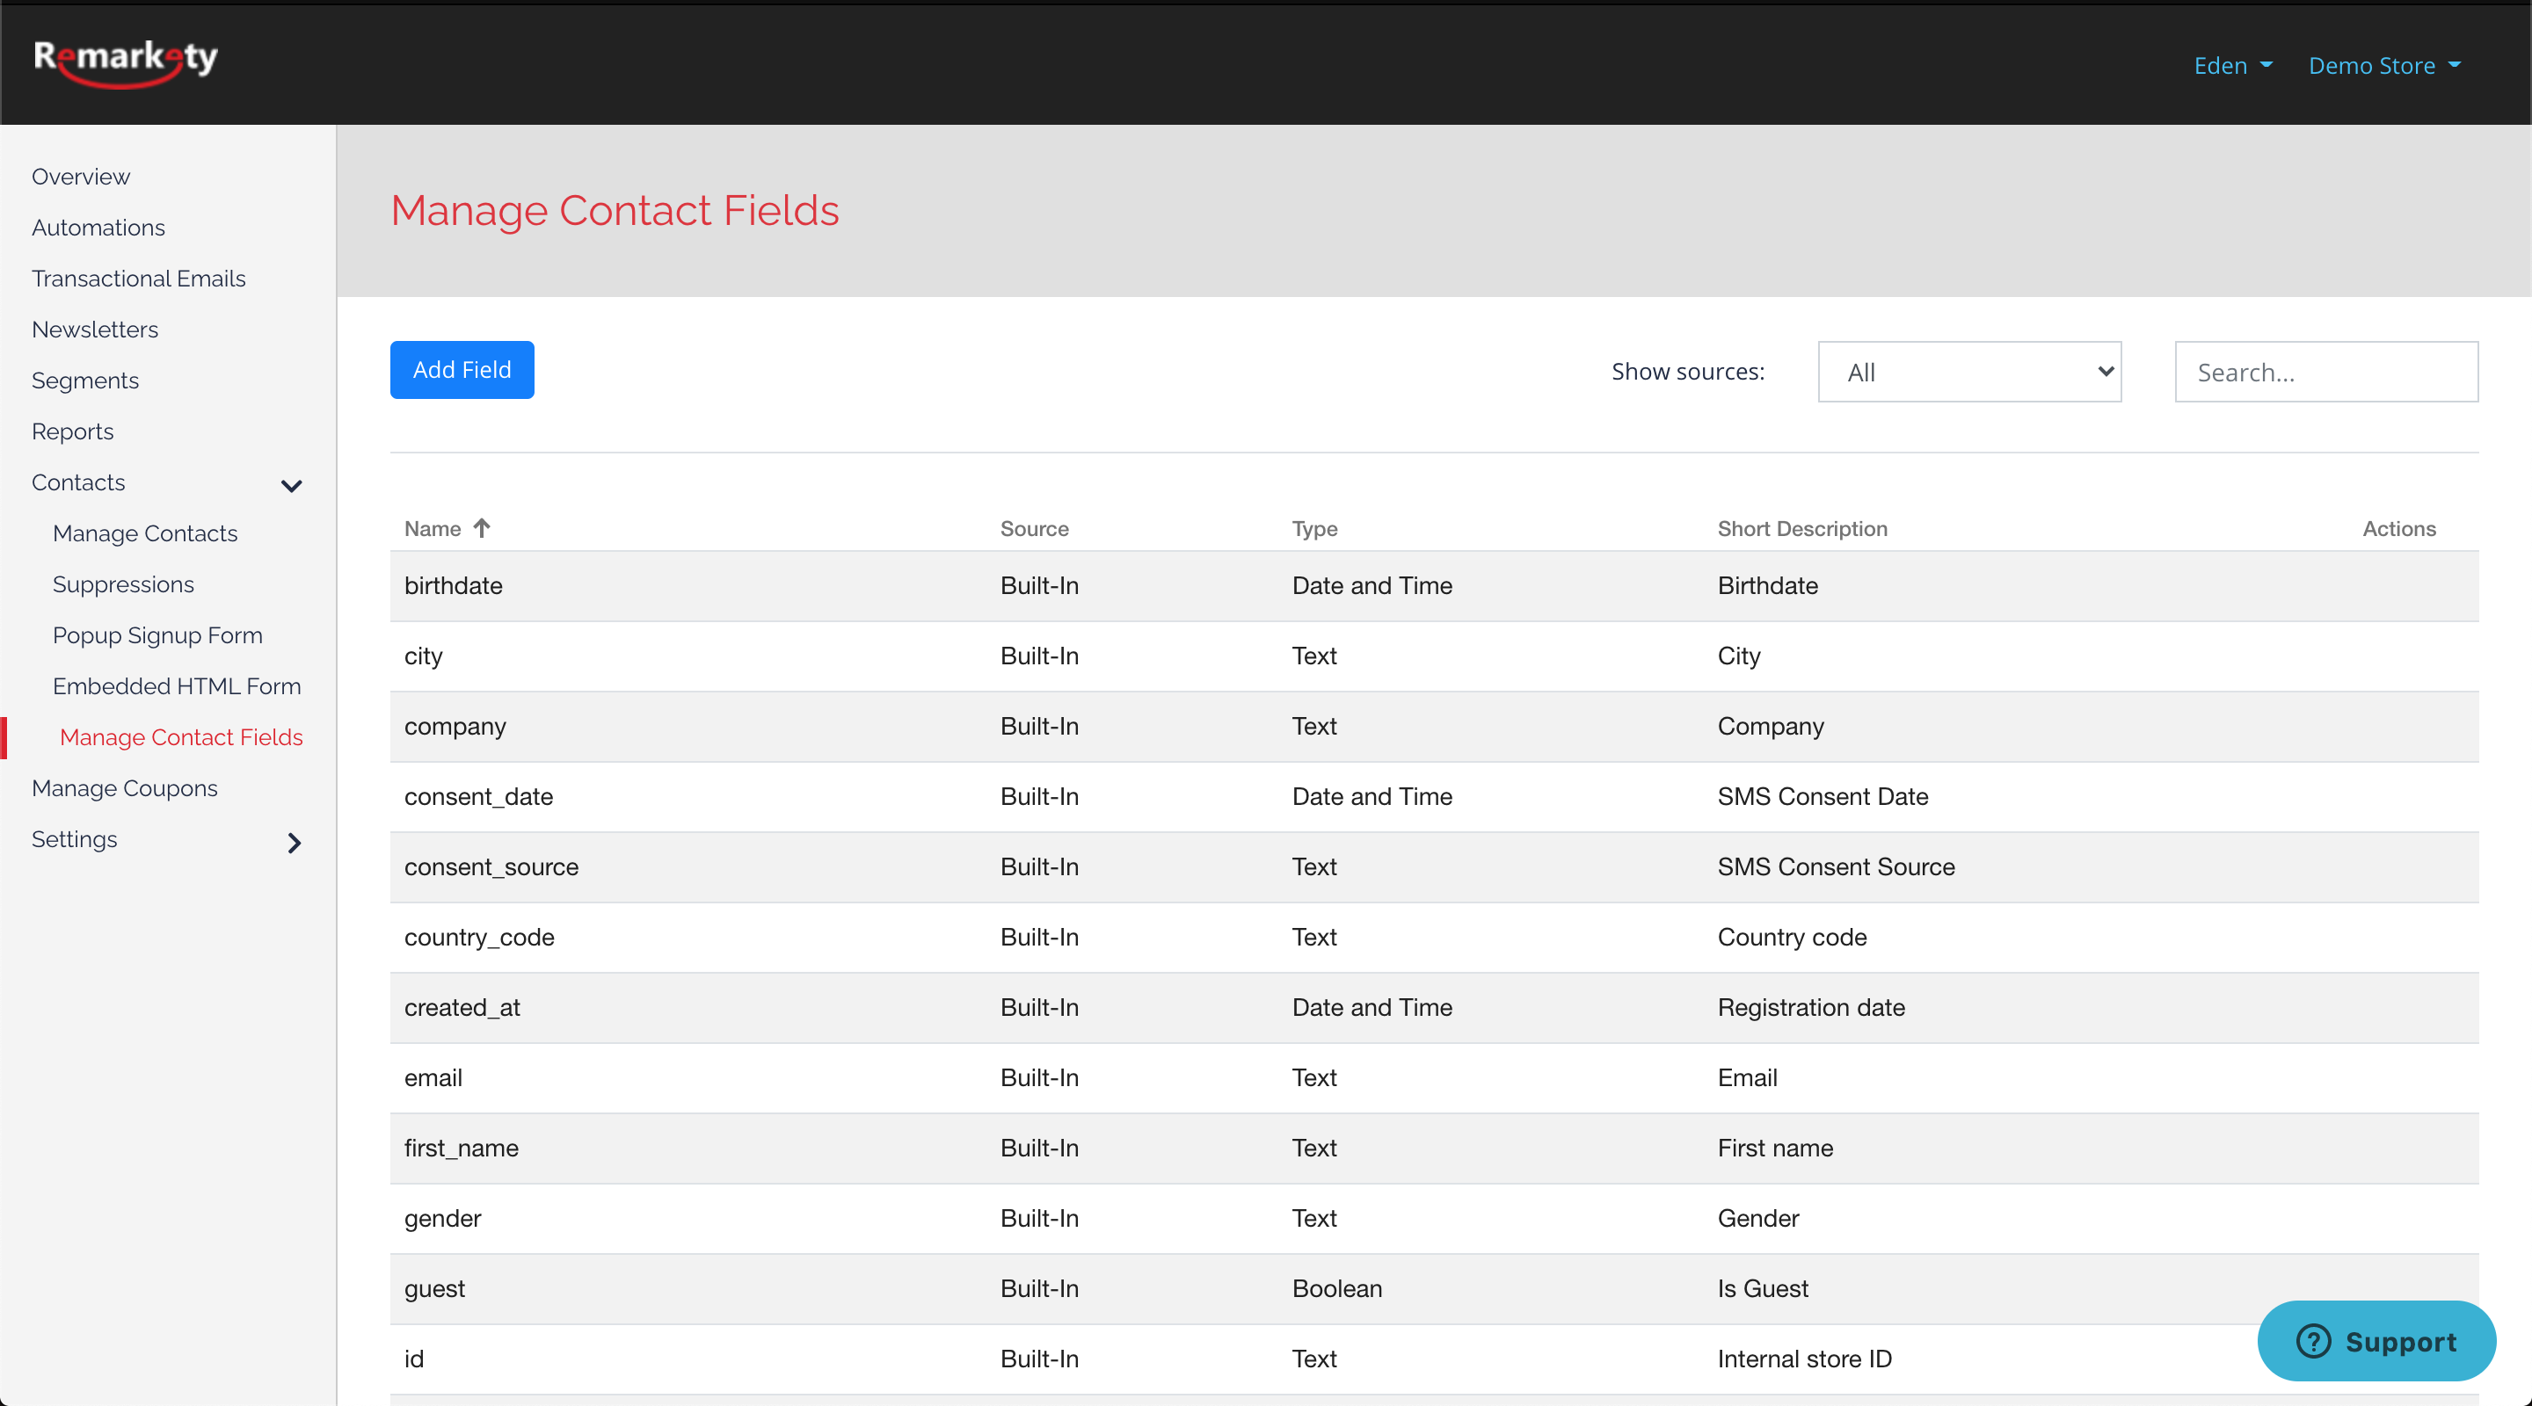Click First name description cell
The height and width of the screenshot is (1406, 2532).
point(1775,1148)
